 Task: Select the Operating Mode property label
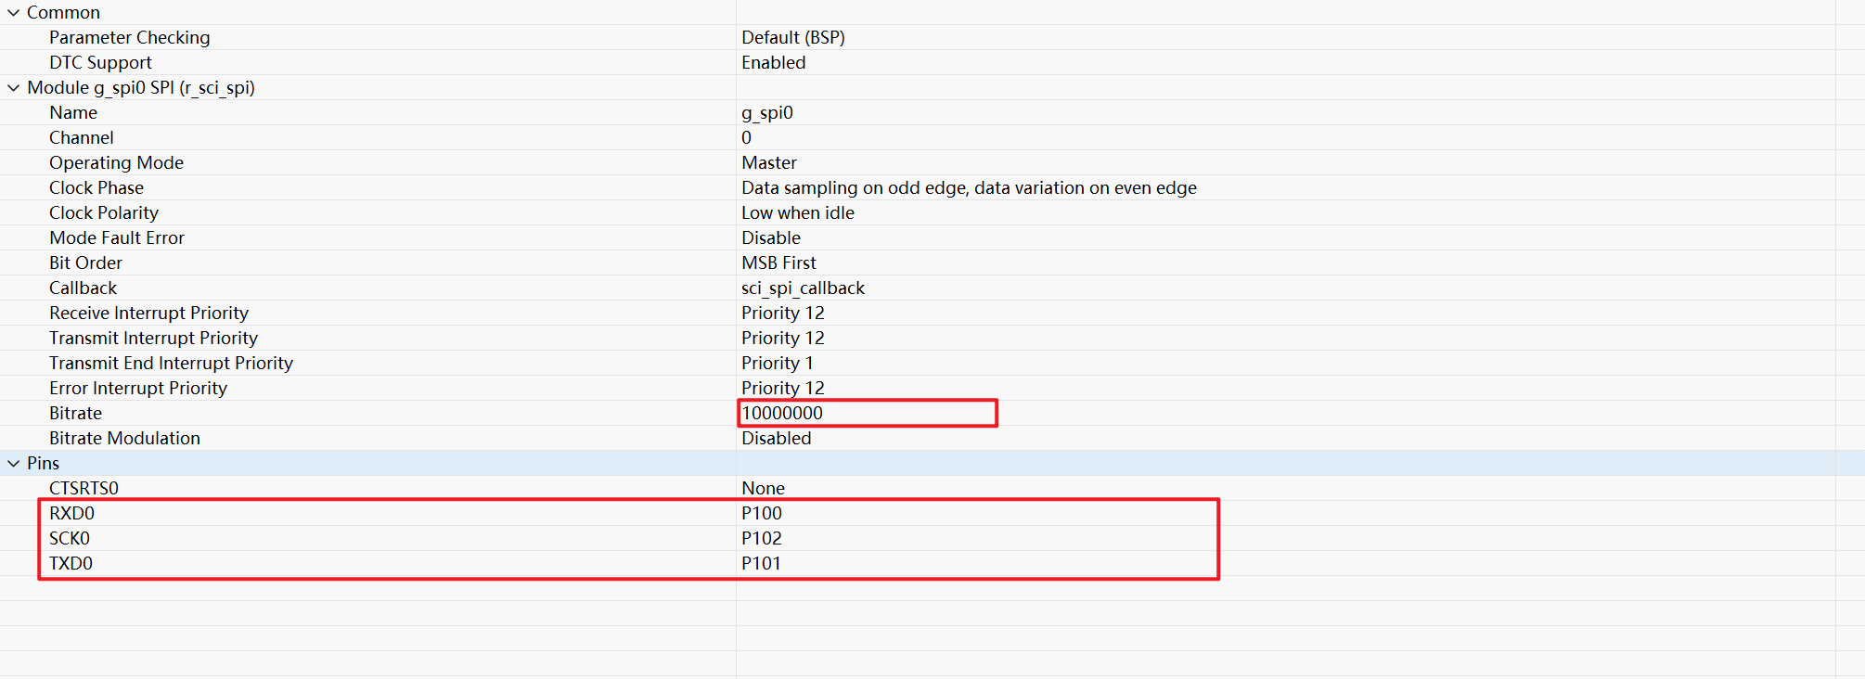tap(117, 162)
